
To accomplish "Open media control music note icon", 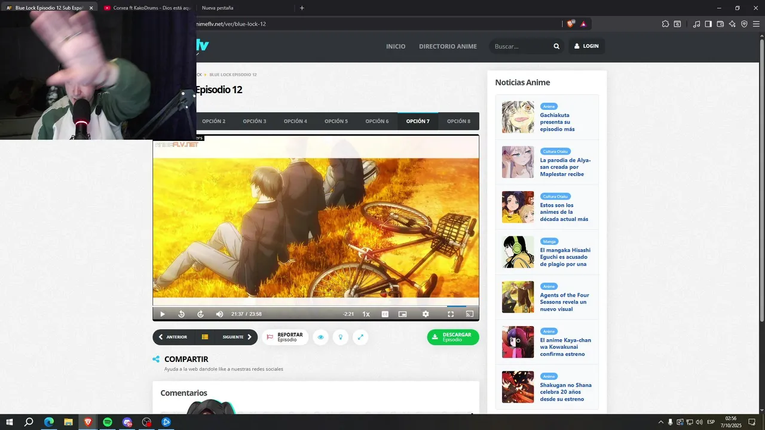I will [x=696, y=24].
